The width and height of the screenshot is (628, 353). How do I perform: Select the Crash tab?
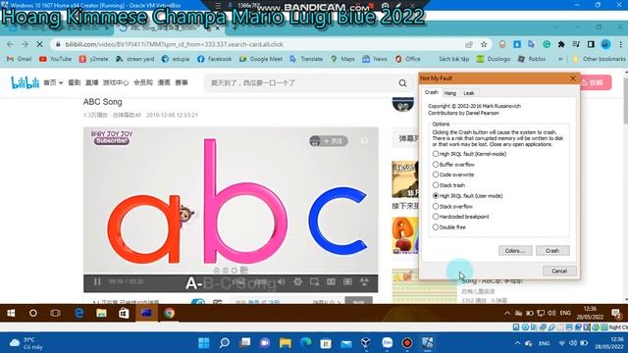tap(432, 92)
